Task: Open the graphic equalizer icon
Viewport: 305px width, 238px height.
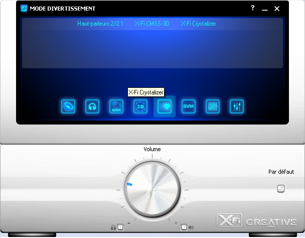Action: click(213, 106)
